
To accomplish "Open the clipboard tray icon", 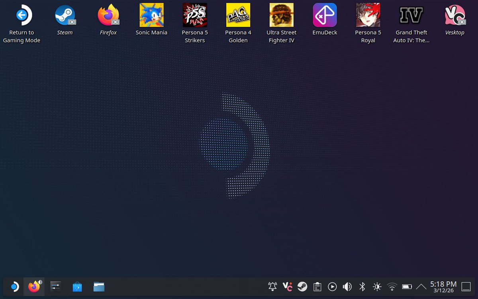I will [x=317, y=287].
